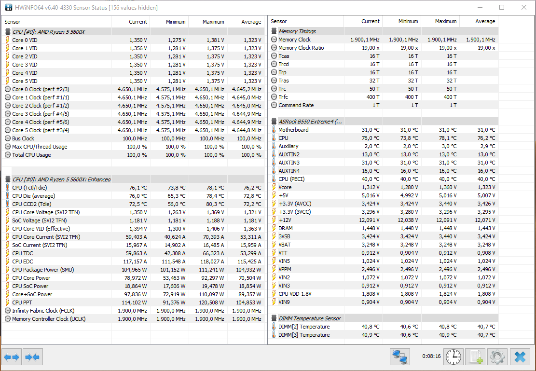Image resolution: width=536 pixels, height=371 pixels.
Task: Click the clock icon beside Infinity Fabric Clock
Action: (x=8, y=311)
